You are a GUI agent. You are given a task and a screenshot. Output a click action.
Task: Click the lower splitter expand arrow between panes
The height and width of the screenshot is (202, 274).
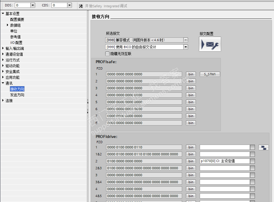[x=88, y=112]
